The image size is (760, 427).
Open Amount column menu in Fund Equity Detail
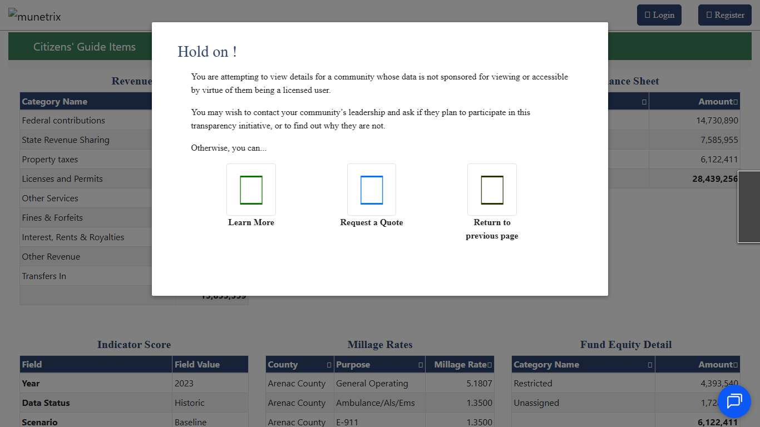coord(736,365)
